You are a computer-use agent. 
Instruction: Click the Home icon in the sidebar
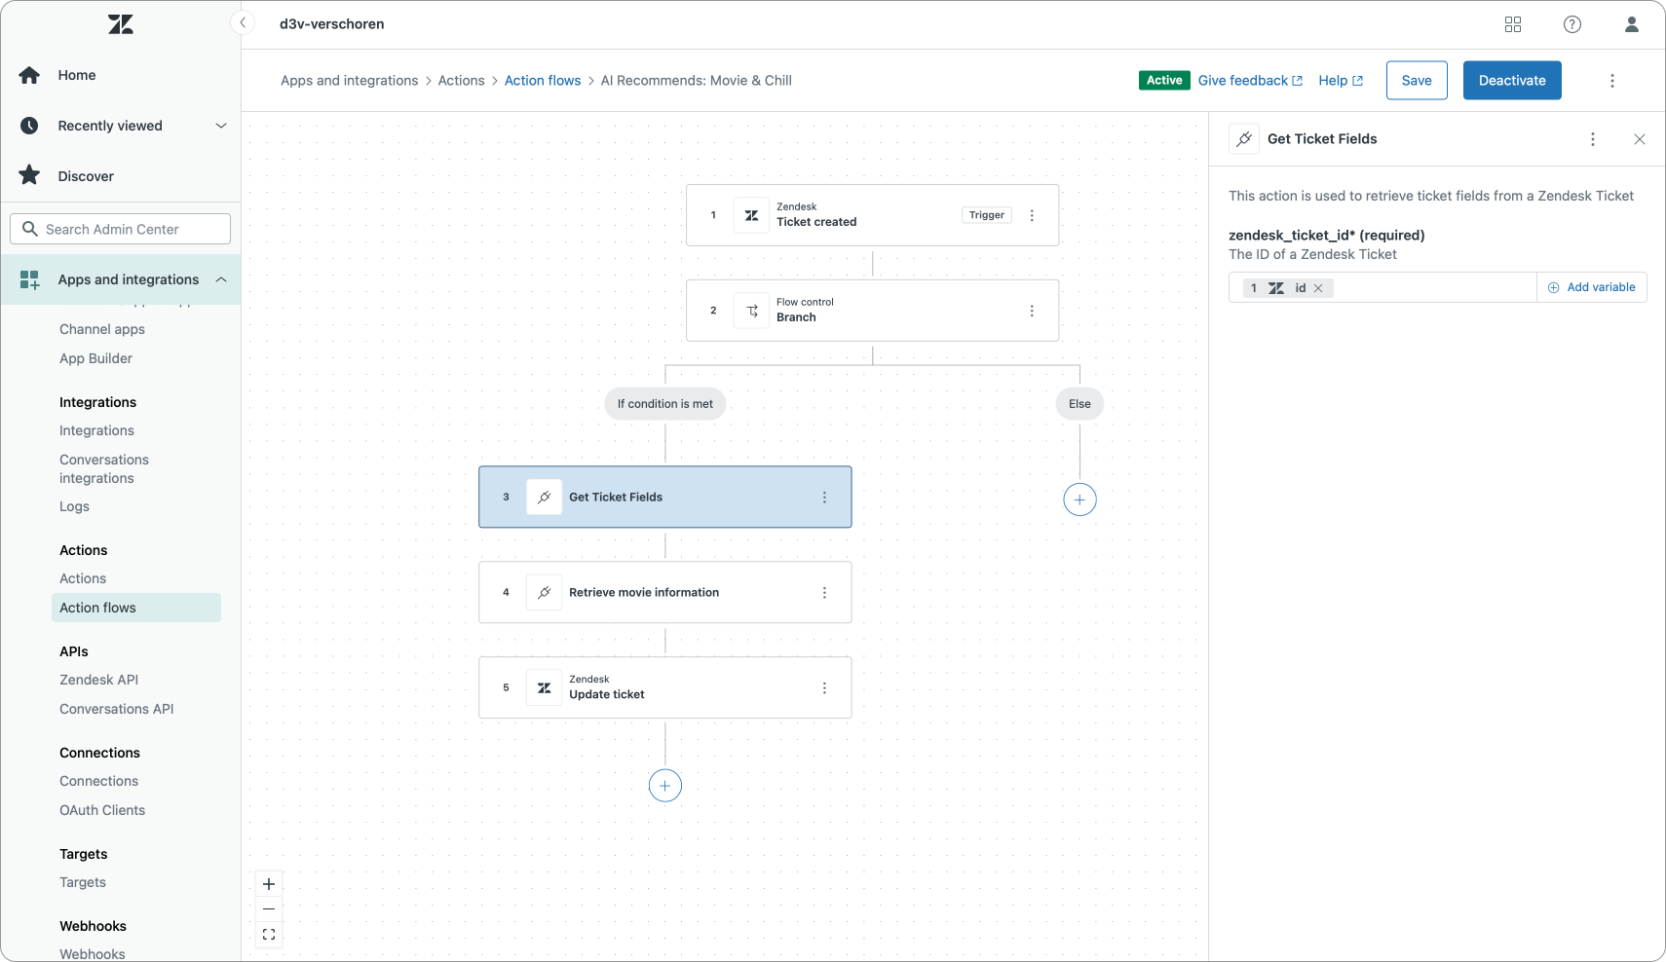[29, 75]
